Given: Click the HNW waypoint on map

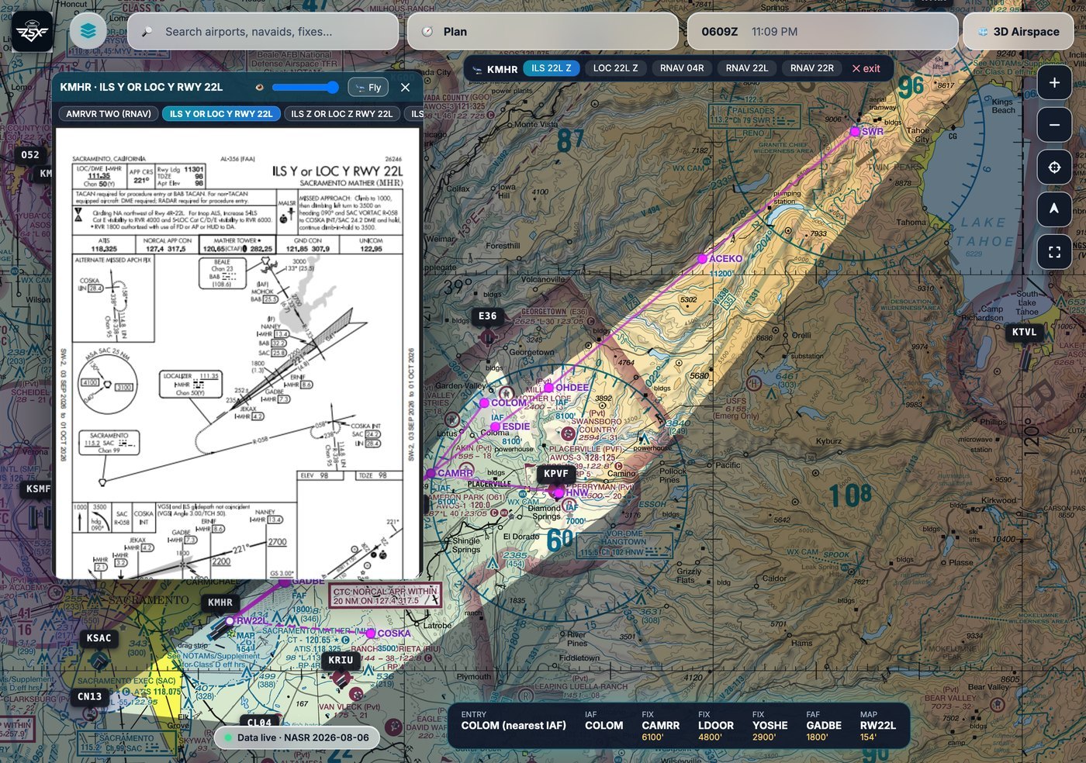Looking at the screenshot, I should [559, 492].
